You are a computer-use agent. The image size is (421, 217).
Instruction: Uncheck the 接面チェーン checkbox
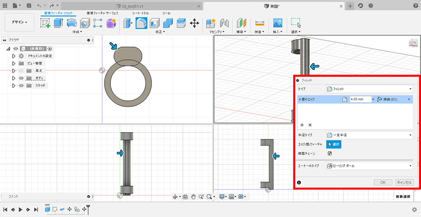pyautogui.click(x=330, y=153)
